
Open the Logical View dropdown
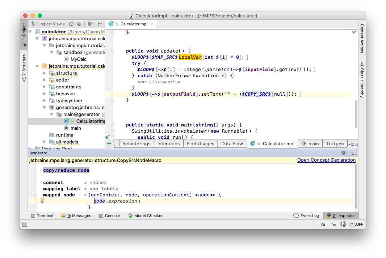(x=51, y=24)
